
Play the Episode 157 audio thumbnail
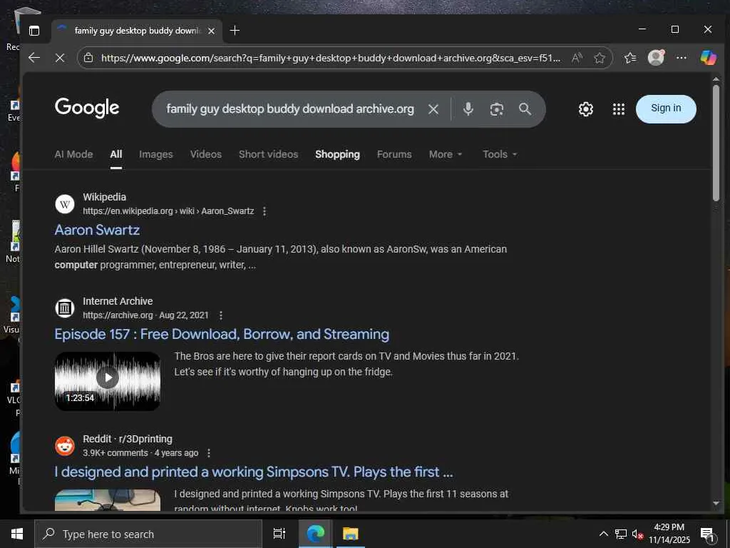108,381
